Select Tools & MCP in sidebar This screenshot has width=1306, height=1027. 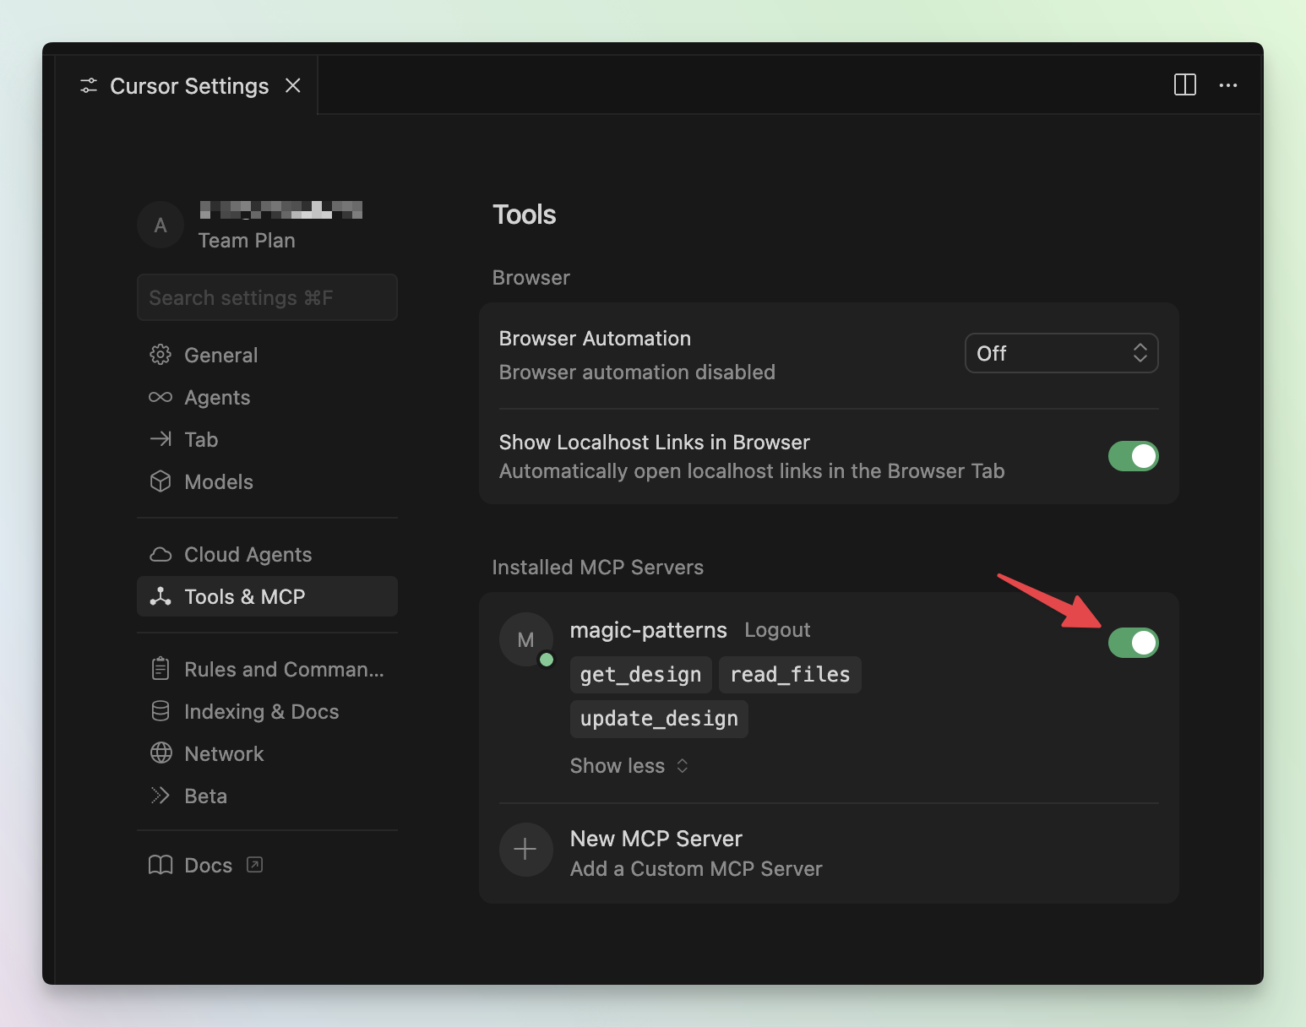coord(267,596)
